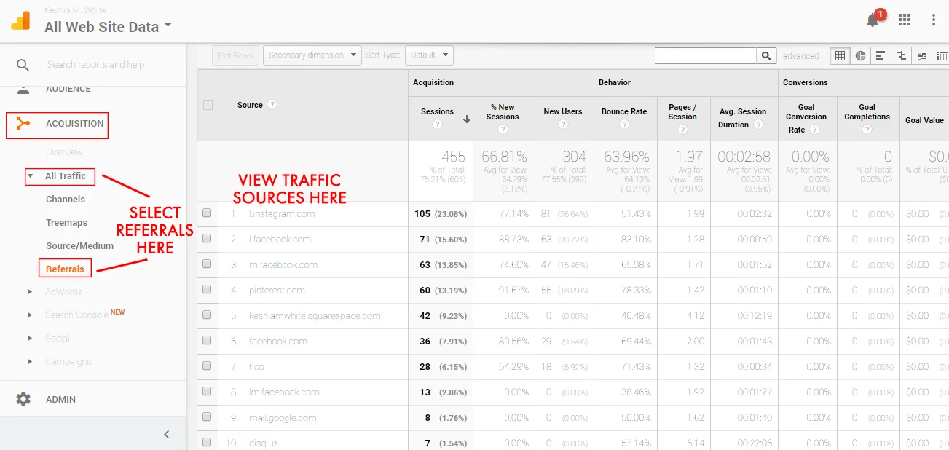Collapse the All Traffic tree arrow
Screen dimensions: 949x450
(31, 176)
